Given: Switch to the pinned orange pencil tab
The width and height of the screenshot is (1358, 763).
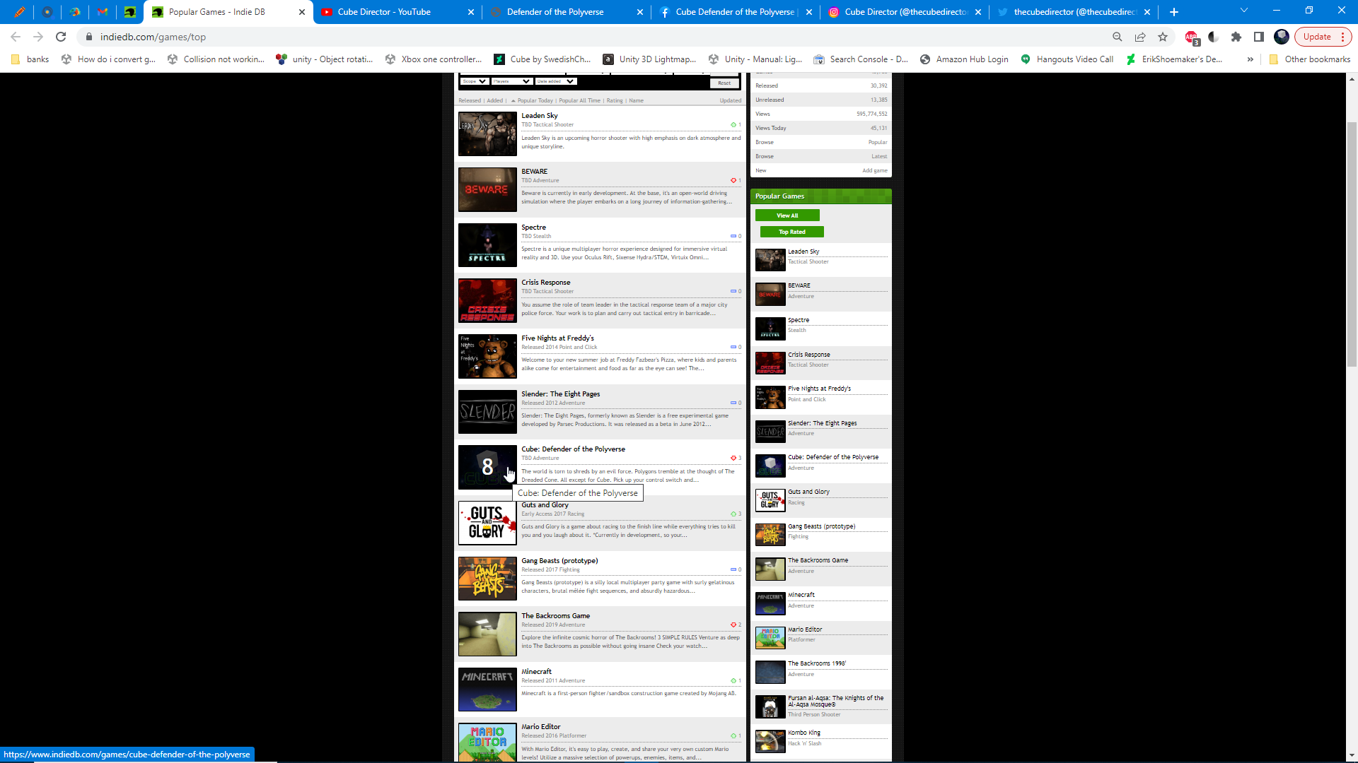Looking at the screenshot, I should coord(20,12).
